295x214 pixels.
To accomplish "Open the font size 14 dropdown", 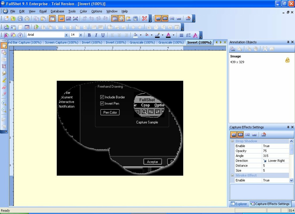I will pyautogui.click(x=81, y=35).
